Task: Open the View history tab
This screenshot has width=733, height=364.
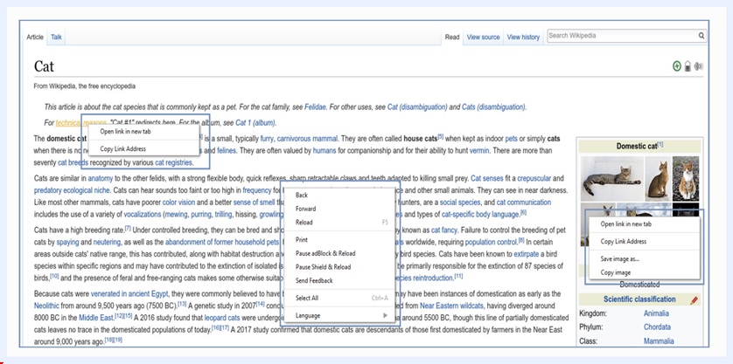Action: (x=523, y=38)
